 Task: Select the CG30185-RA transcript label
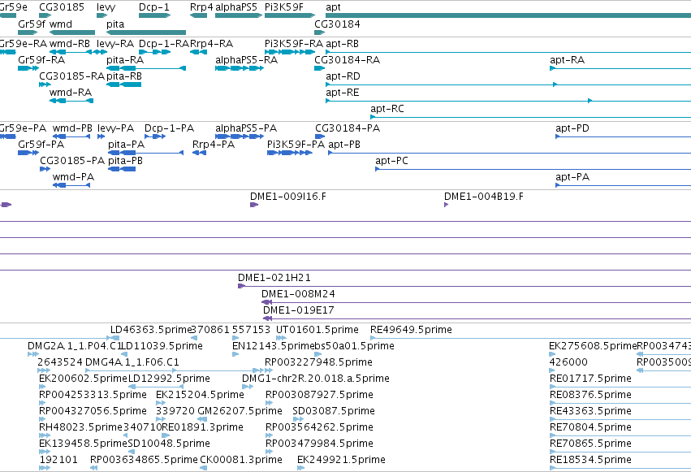71,76
